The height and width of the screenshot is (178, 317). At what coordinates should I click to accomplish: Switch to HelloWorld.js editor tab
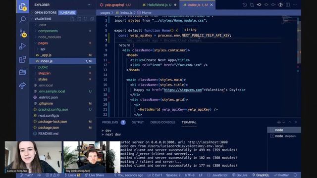(x=159, y=5)
